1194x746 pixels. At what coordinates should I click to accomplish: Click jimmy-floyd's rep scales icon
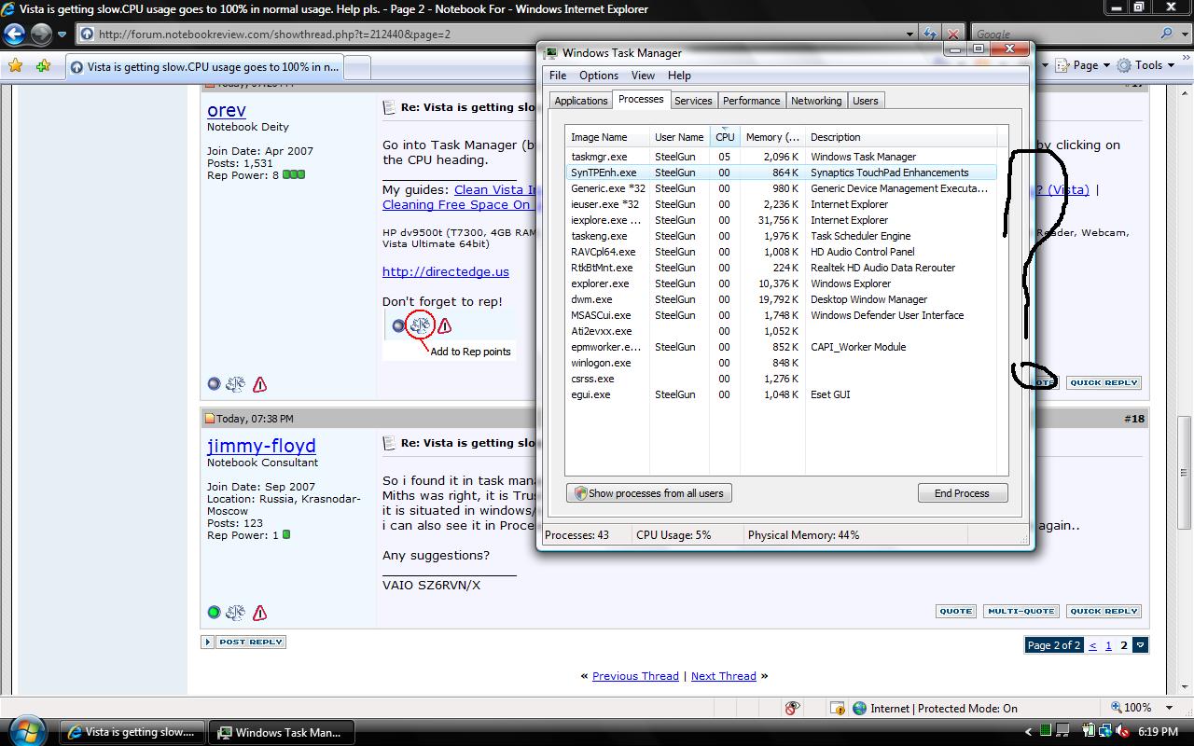pyautogui.click(x=235, y=613)
